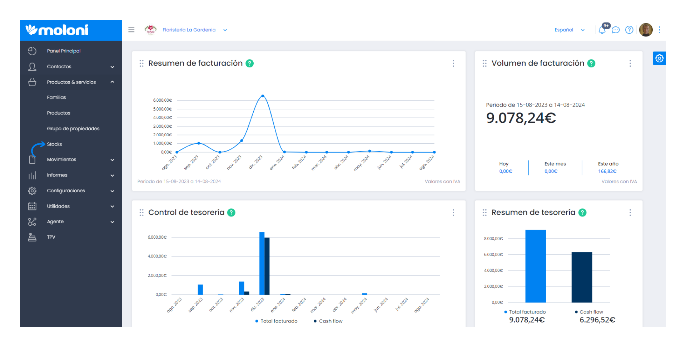This screenshot has width=686, height=346.
Task: Show help for Control de tesorería
Action: click(232, 213)
